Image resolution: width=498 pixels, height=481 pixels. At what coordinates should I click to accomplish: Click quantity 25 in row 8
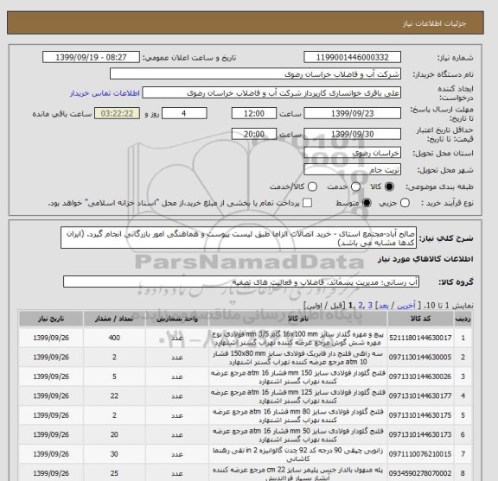tap(114, 473)
